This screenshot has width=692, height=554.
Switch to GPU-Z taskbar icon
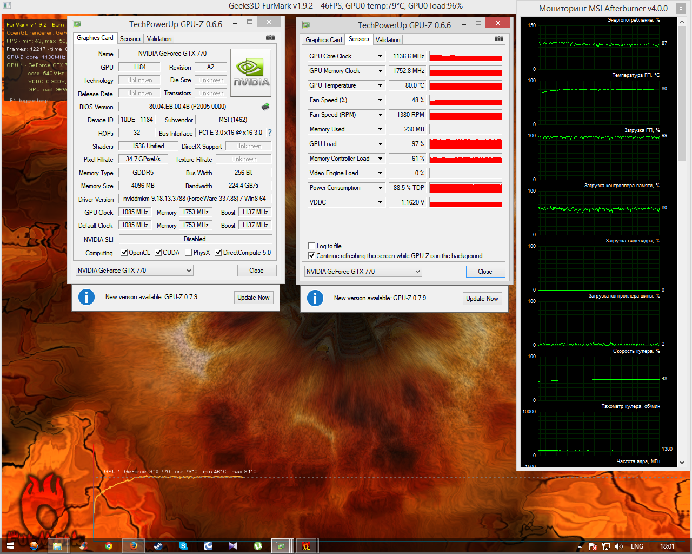281,546
